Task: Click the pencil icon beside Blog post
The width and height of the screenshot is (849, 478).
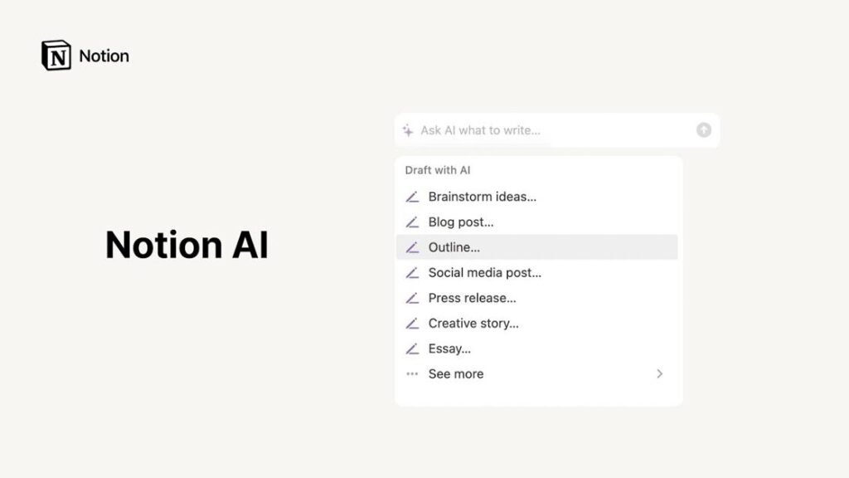Action: pos(412,222)
